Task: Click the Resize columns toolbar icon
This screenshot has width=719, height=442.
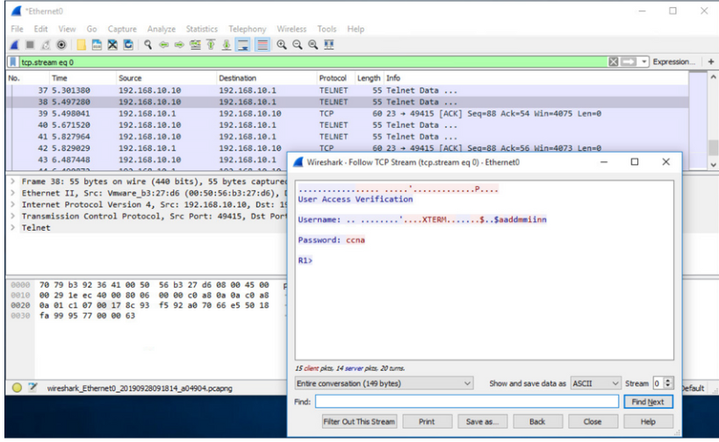Action: 329,44
